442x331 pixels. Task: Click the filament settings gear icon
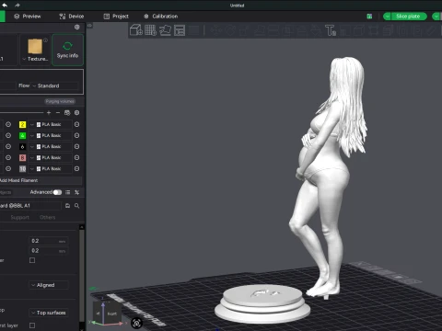tap(76, 113)
